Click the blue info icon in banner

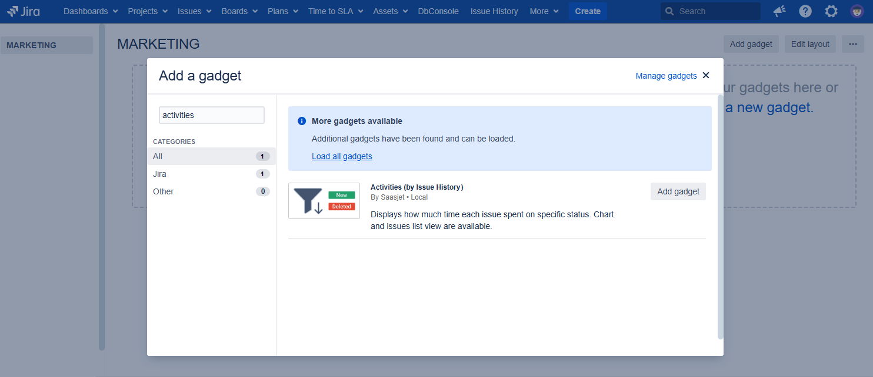click(x=302, y=121)
